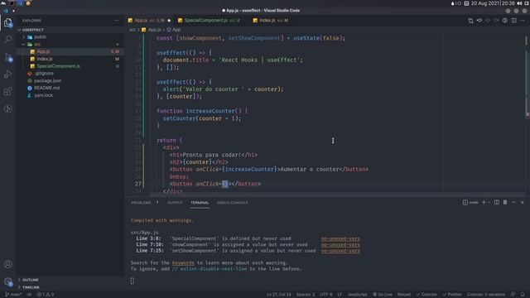Click the App symbol in breadcrumb
The height and width of the screenshot is (298, 530).
(x=174, y=30)
